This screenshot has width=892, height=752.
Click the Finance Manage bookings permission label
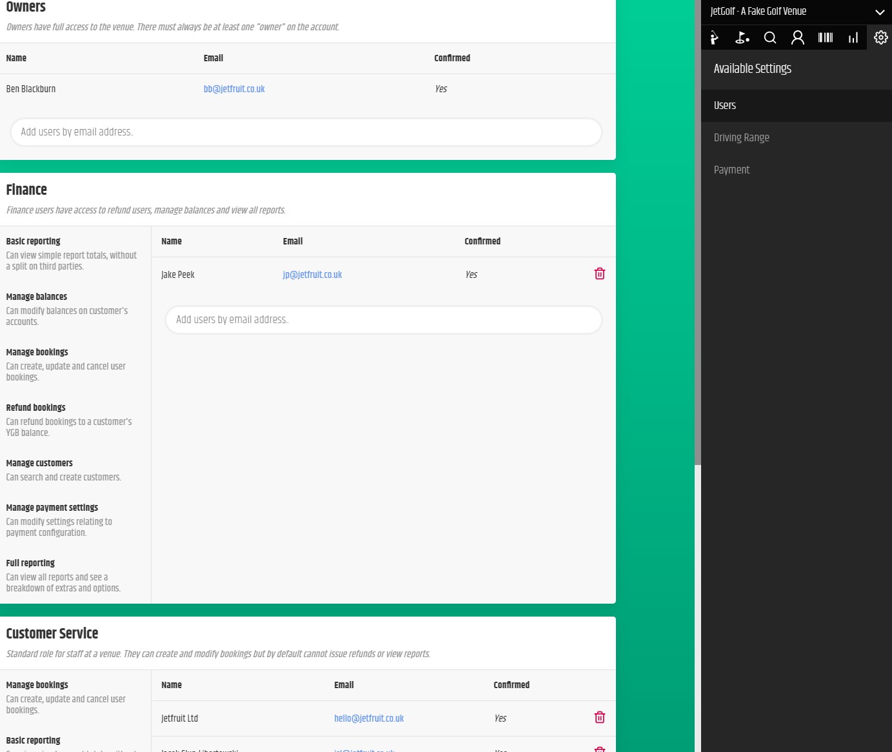point(37,352)
